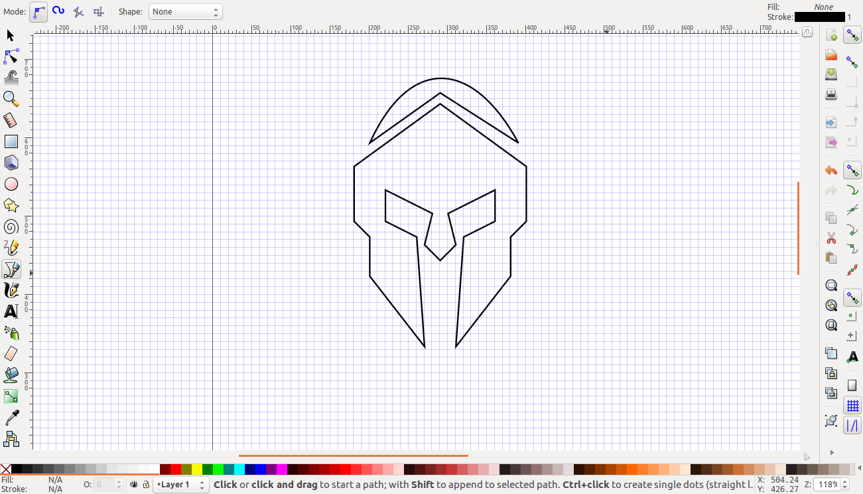Click the Print document icon

[830, 94]
